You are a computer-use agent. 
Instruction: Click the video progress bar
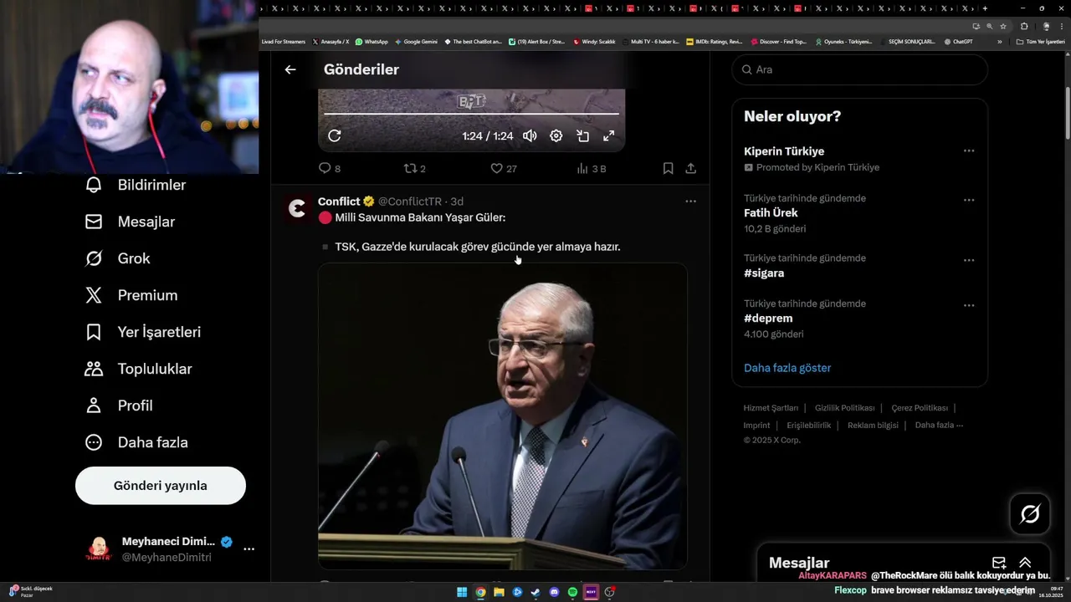[x=471, y=114]
